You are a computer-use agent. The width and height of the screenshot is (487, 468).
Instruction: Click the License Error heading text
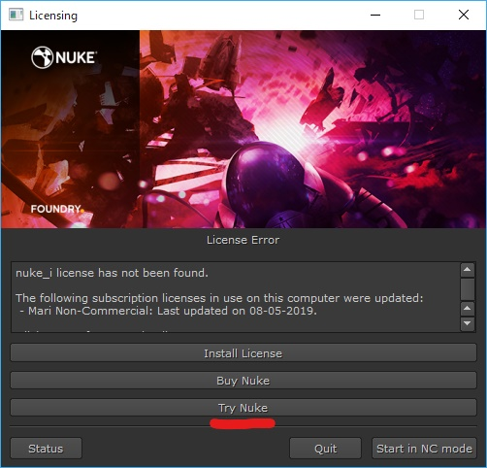(x=243, y=240)
